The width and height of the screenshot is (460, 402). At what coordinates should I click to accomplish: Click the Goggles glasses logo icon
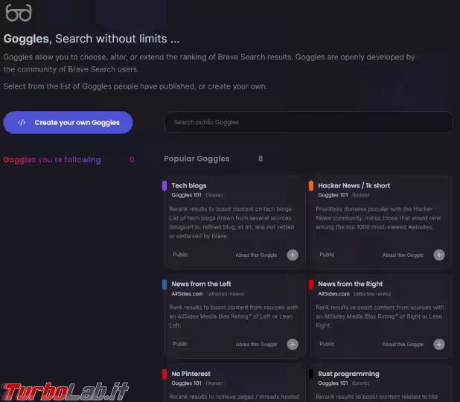(x=19, y=13)
